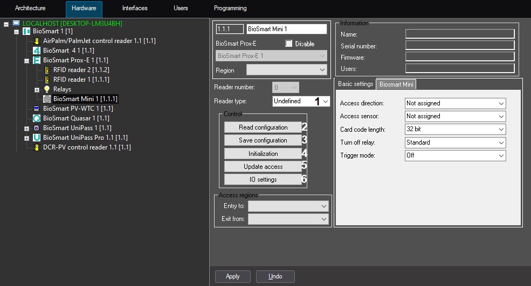The image size is (531, 286).
Task: Switch to the Biosmart Mini tab
Action: [396, 84]
